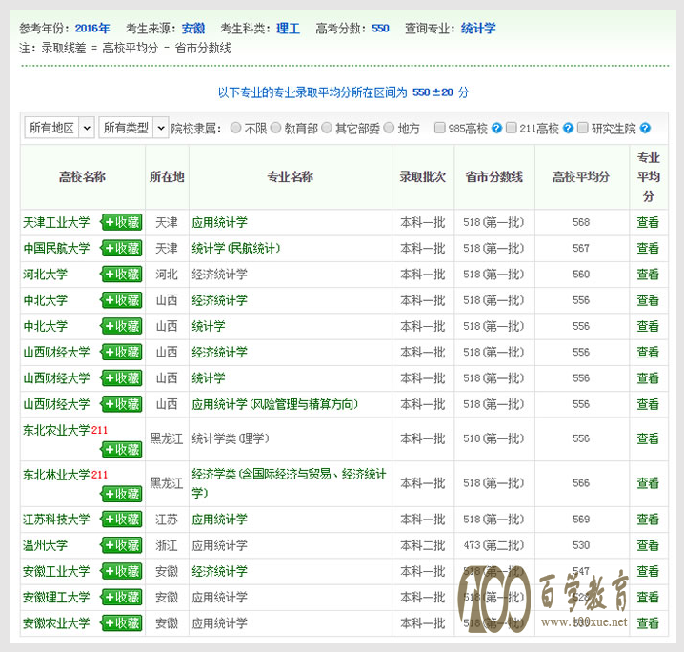Viewport: 684px width, 652px height.
Task: Open 统计学(民航统计) major link
Action: 236,248
